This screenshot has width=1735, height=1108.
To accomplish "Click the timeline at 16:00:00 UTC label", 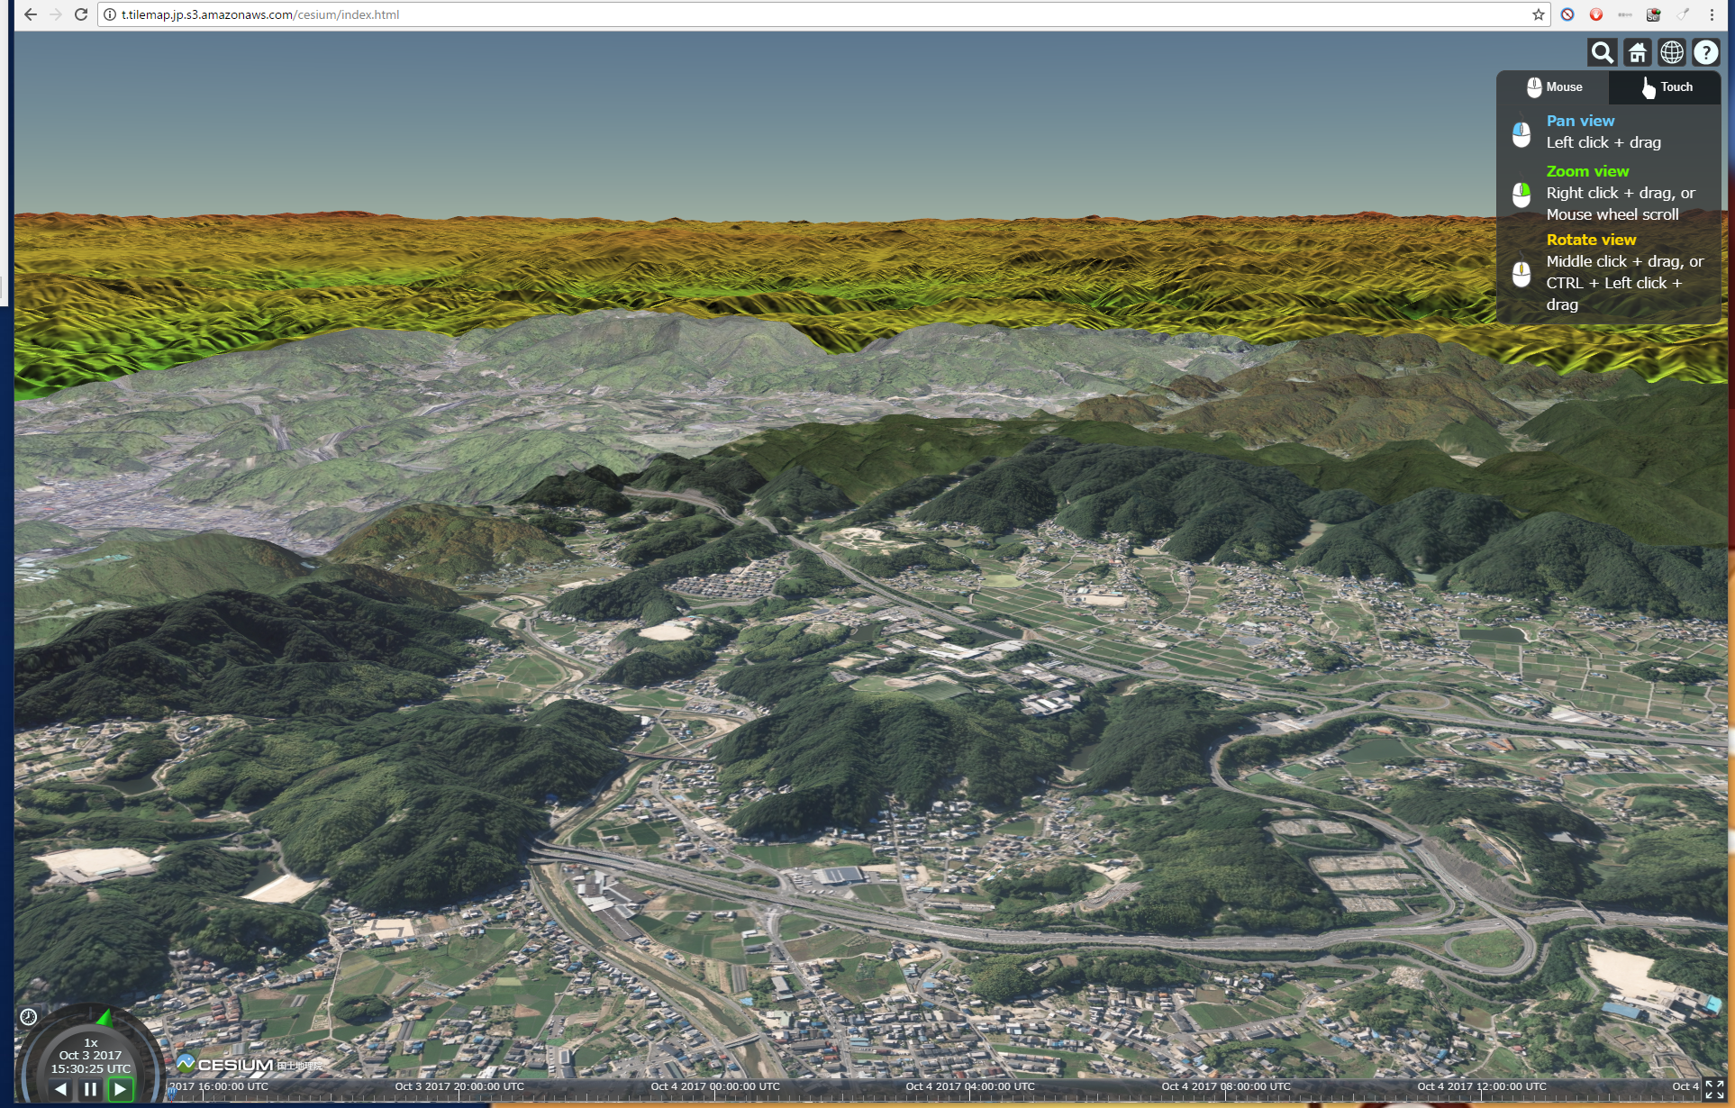I will point(220,1087).
